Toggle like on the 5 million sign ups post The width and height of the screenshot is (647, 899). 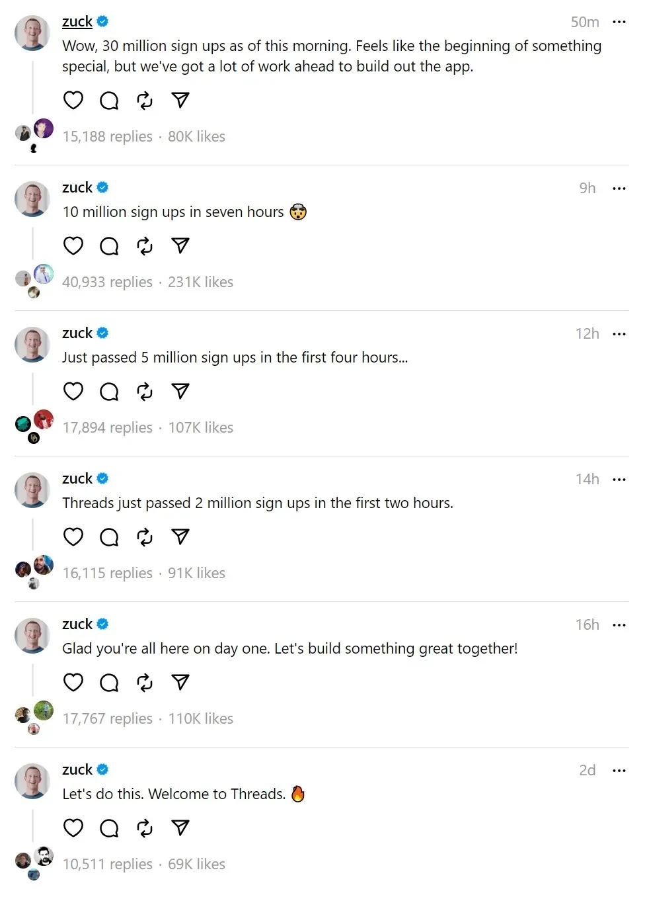point(73,392)
